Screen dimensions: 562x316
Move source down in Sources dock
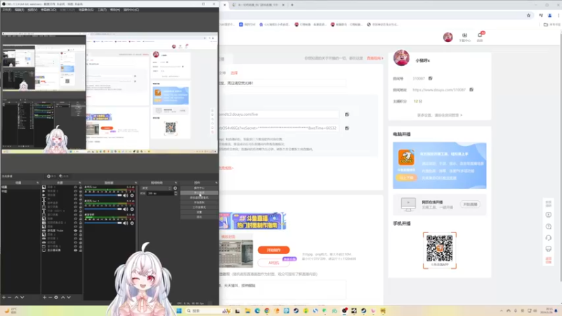coord(69,297)
